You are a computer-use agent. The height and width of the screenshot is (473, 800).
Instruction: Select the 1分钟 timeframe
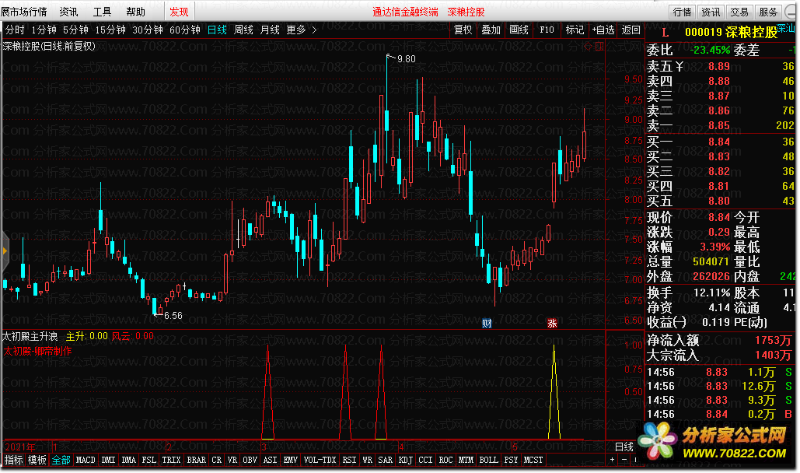click(x=44, y=30)
